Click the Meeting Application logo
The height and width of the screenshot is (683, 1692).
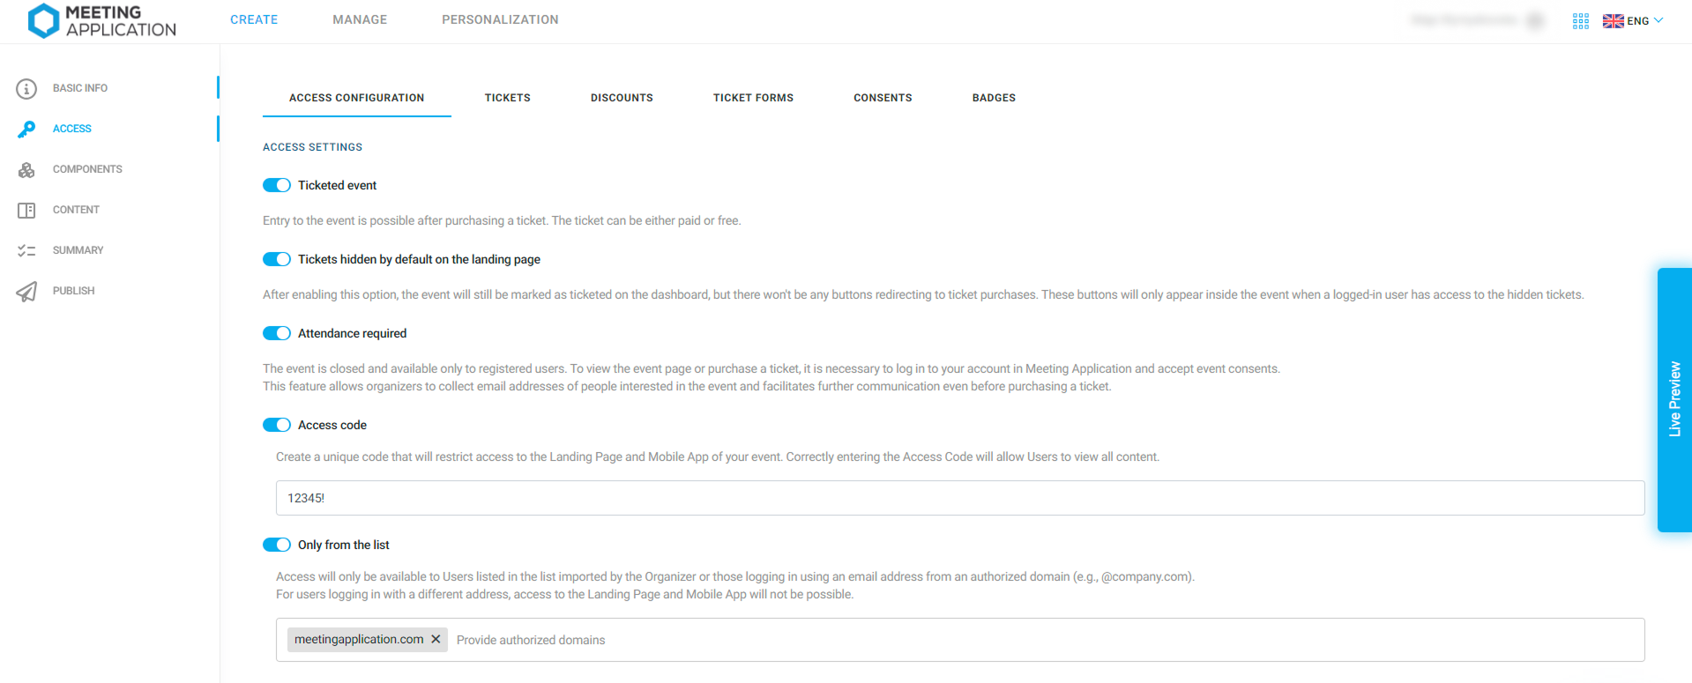coord(101,21)
